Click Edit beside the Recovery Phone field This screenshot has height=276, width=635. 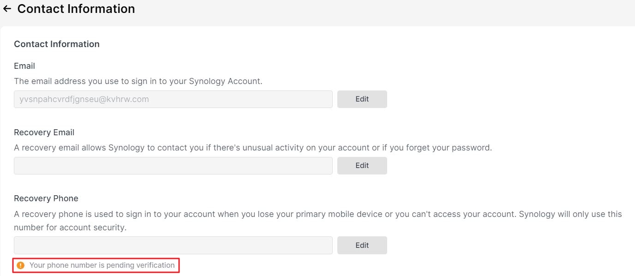click(362, 246)
